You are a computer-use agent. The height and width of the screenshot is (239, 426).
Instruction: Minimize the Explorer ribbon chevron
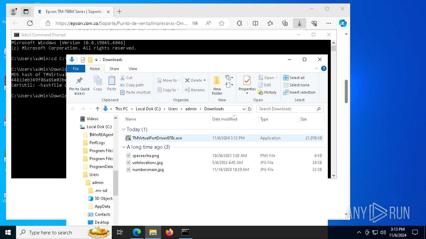317,68
